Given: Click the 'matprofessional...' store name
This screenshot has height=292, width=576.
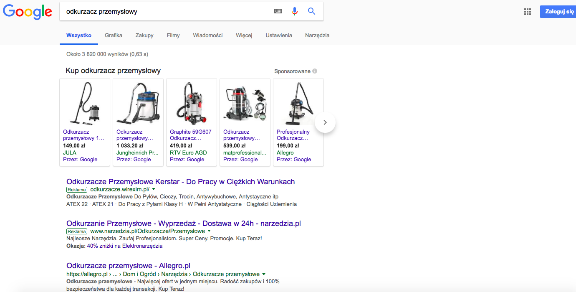Looking at the screenshot, I should 245,152.
